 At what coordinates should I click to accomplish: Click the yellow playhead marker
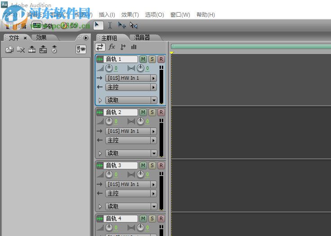(172, 52)
